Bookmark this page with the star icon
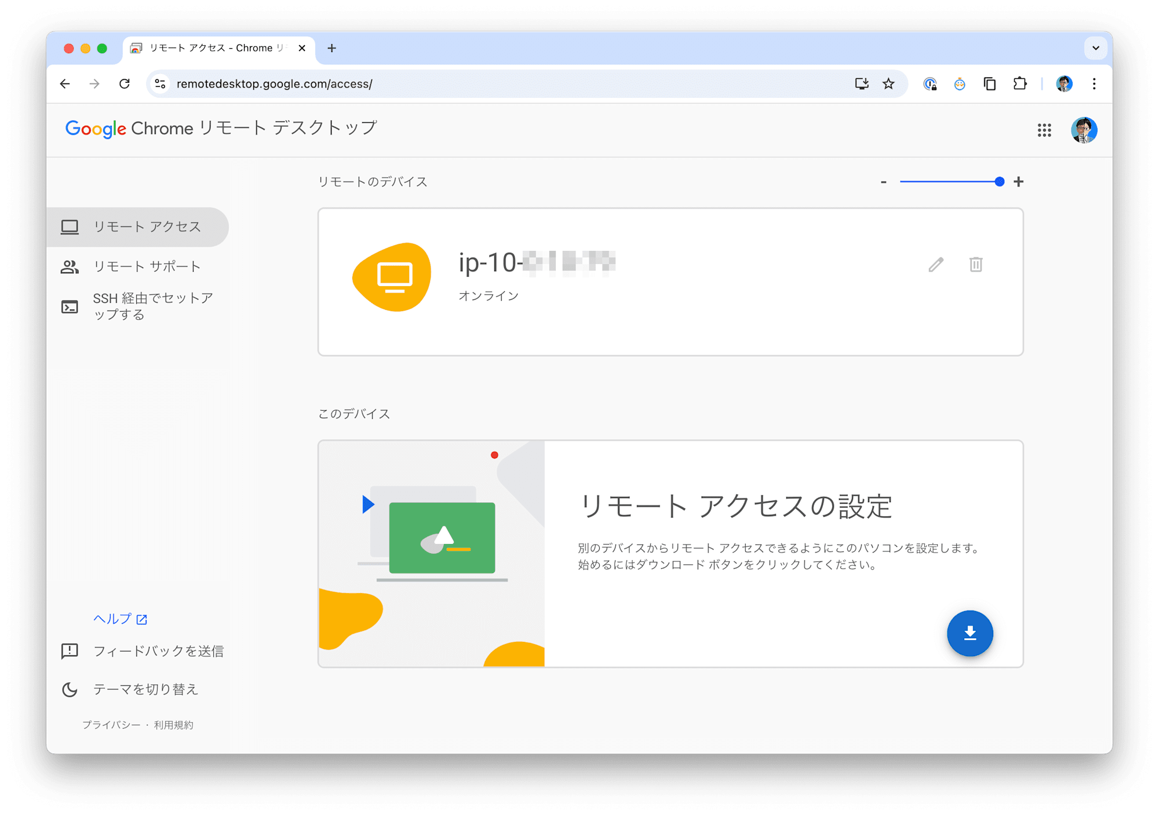1159x815 pixels. (x=888, y=84)
